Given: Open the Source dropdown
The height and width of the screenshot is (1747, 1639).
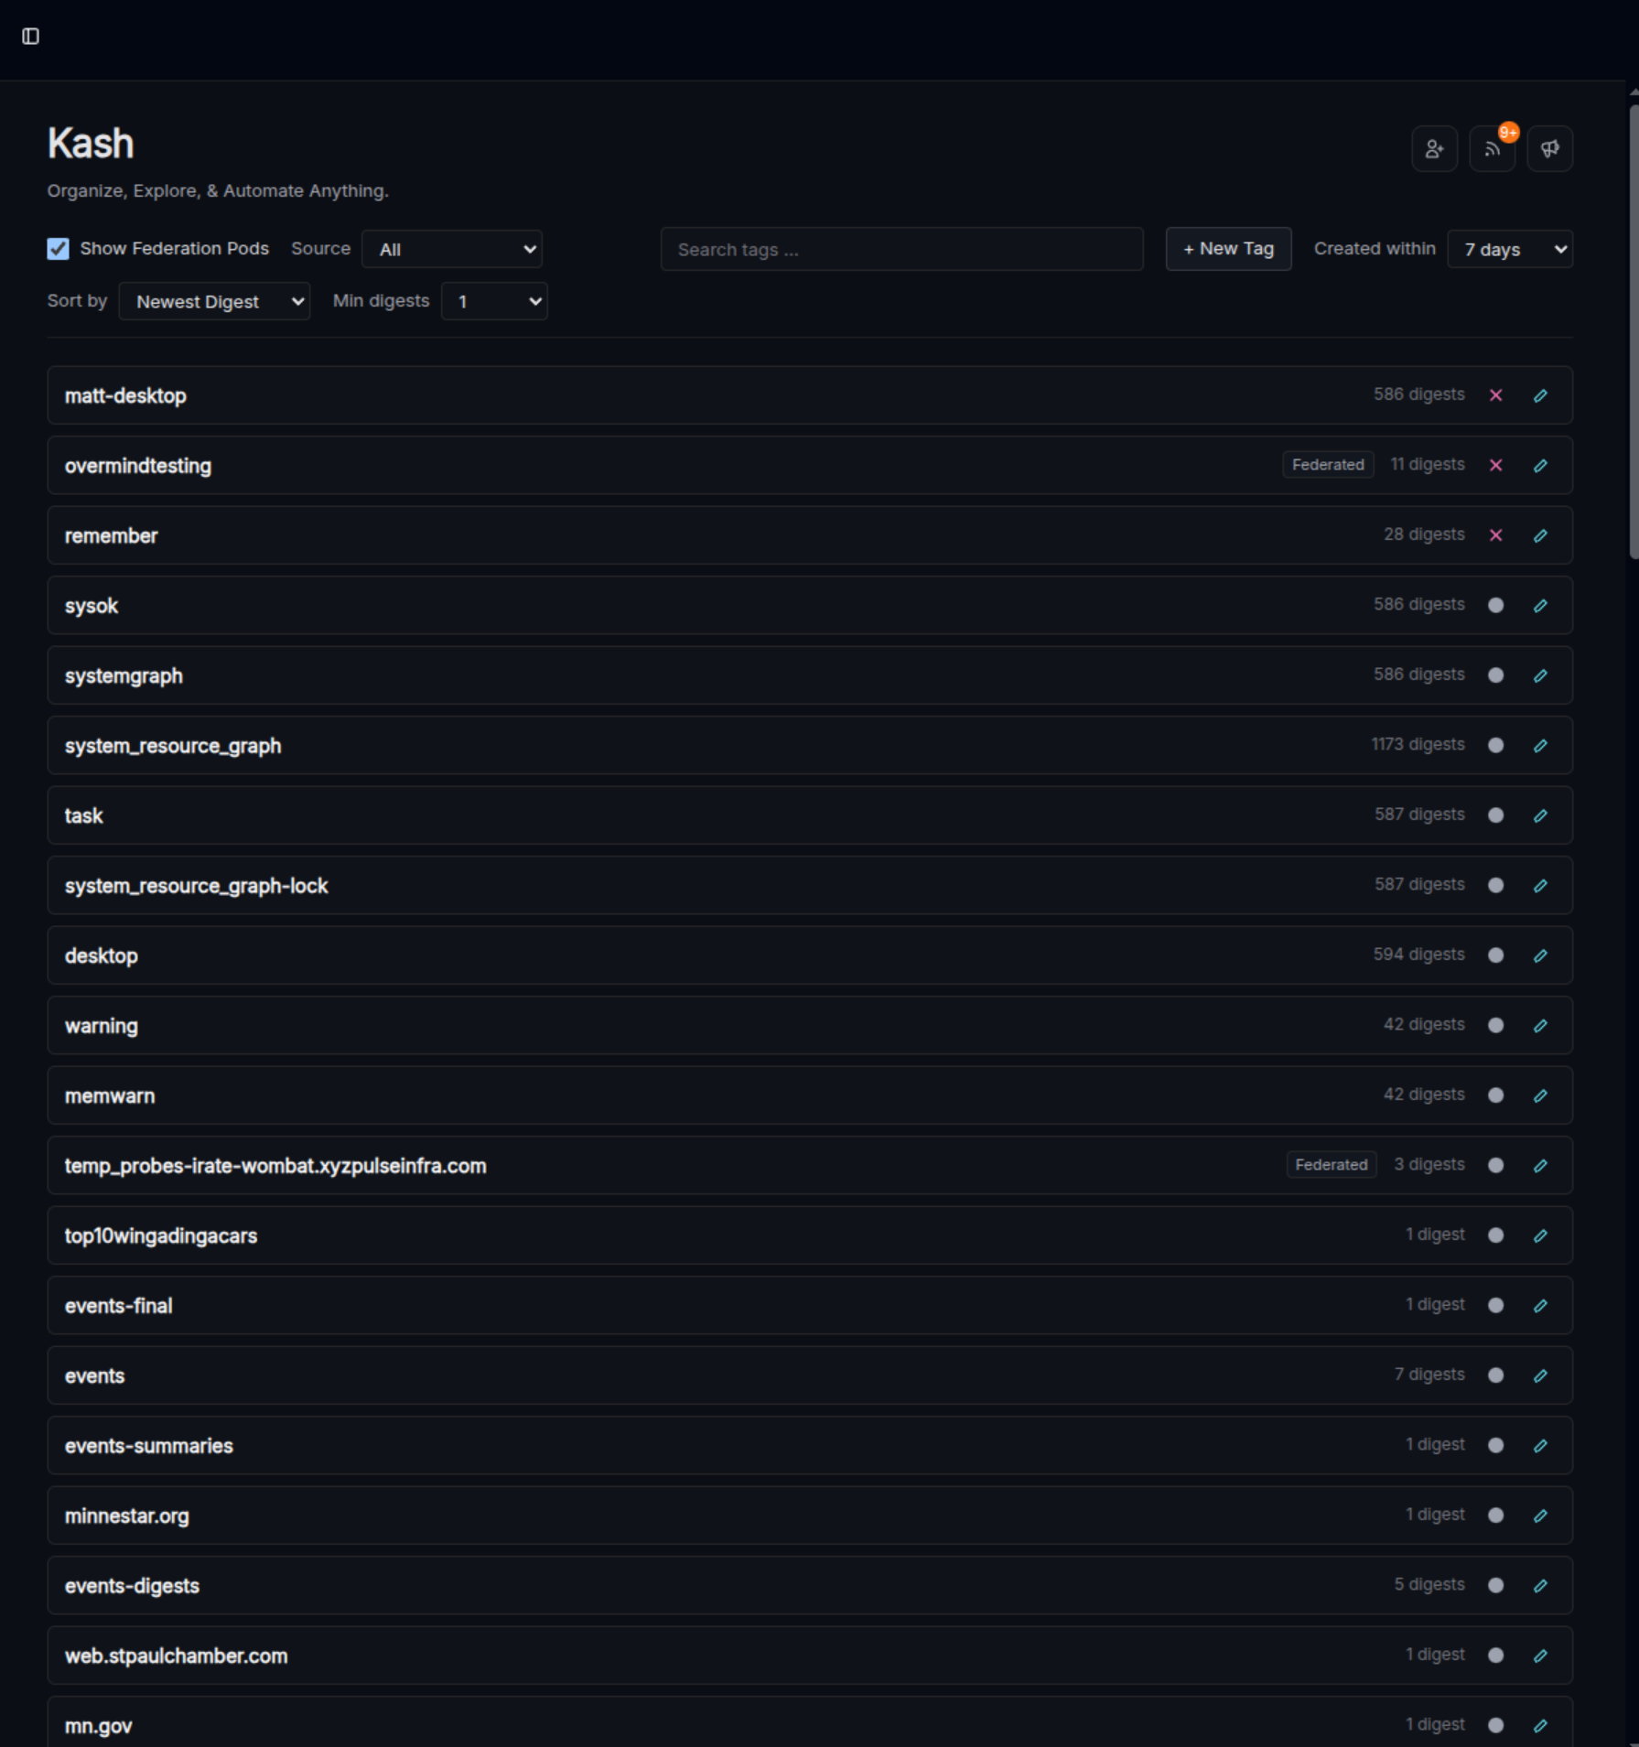Looking at the screenshot, I should 452,249.
